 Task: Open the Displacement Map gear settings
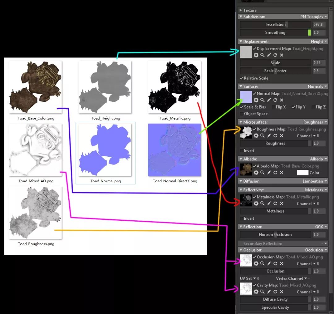point(256,55)
